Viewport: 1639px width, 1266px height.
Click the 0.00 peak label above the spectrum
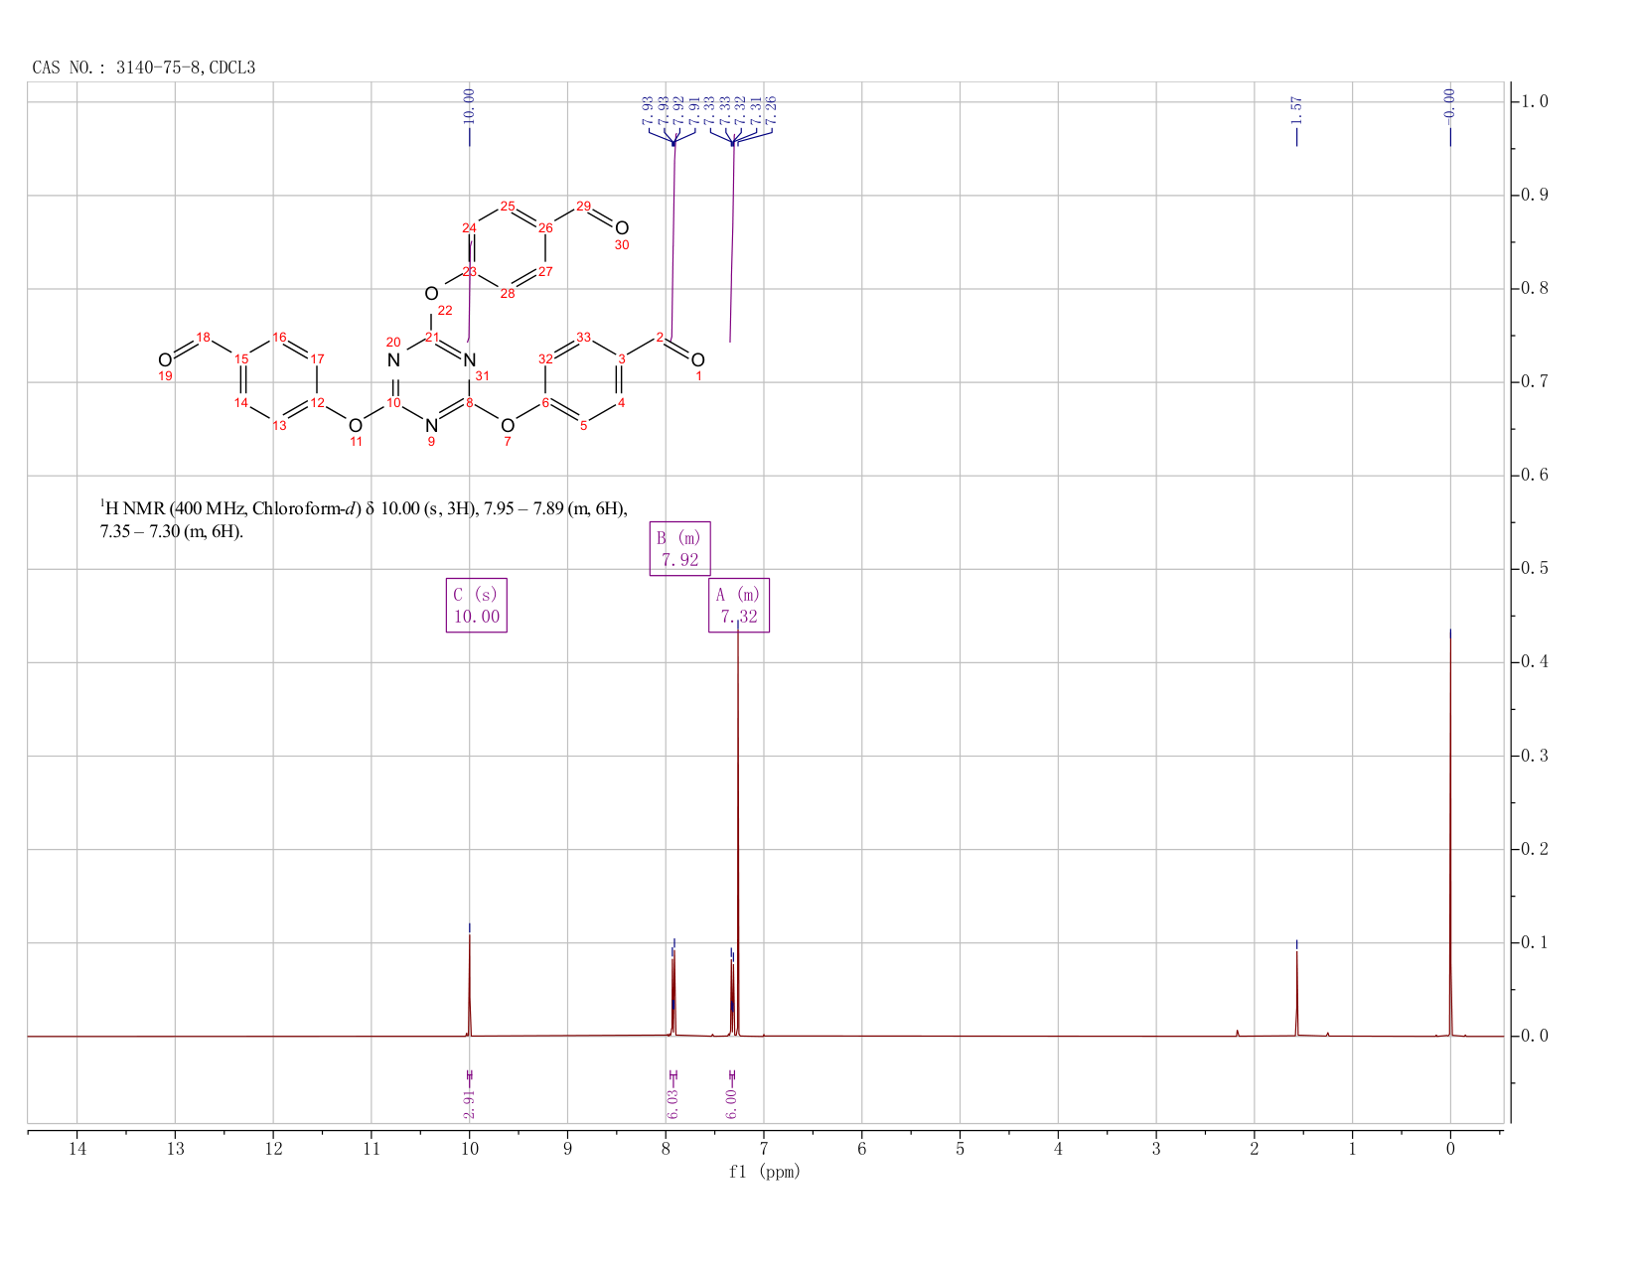(1449, 105)
